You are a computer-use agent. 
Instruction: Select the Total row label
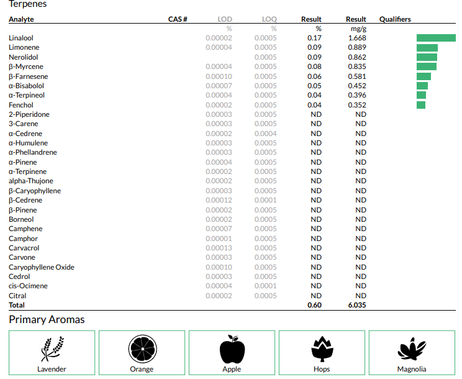pyautogui.click(x=16, y=305)
